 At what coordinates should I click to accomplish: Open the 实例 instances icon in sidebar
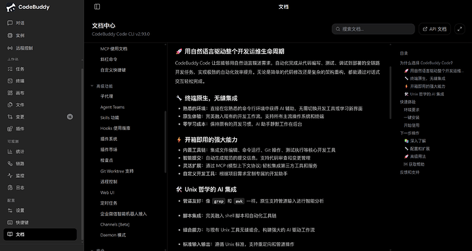10,36
